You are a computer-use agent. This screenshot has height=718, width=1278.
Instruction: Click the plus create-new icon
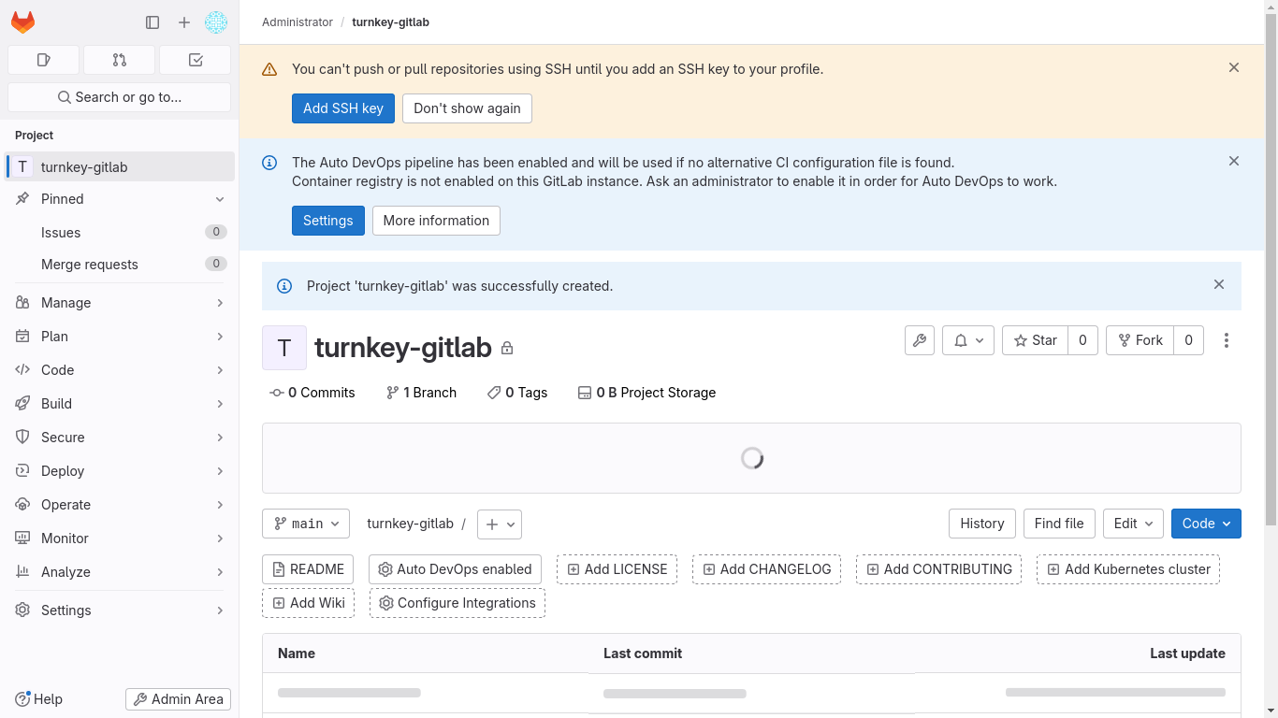pyautogui.click(x=184, y=22)
